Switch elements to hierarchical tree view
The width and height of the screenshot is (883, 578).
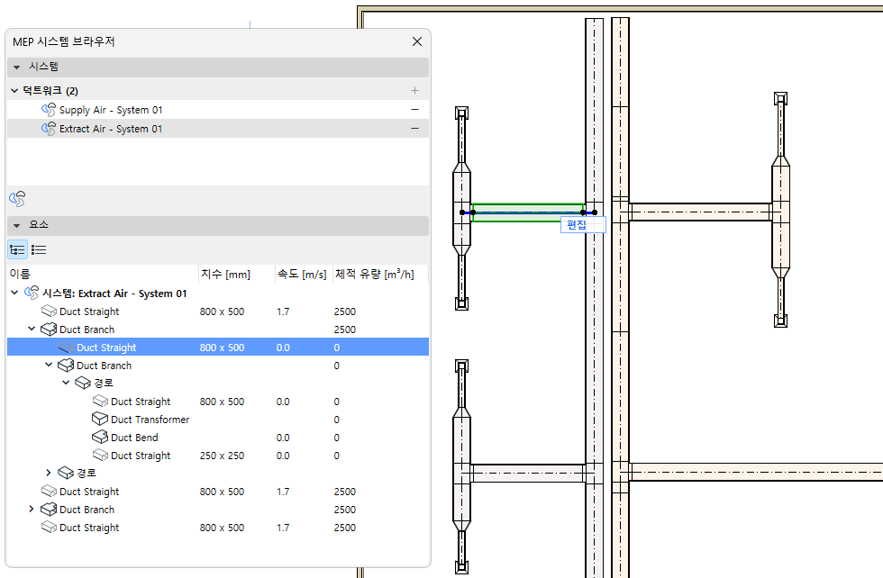pos(17,249)
